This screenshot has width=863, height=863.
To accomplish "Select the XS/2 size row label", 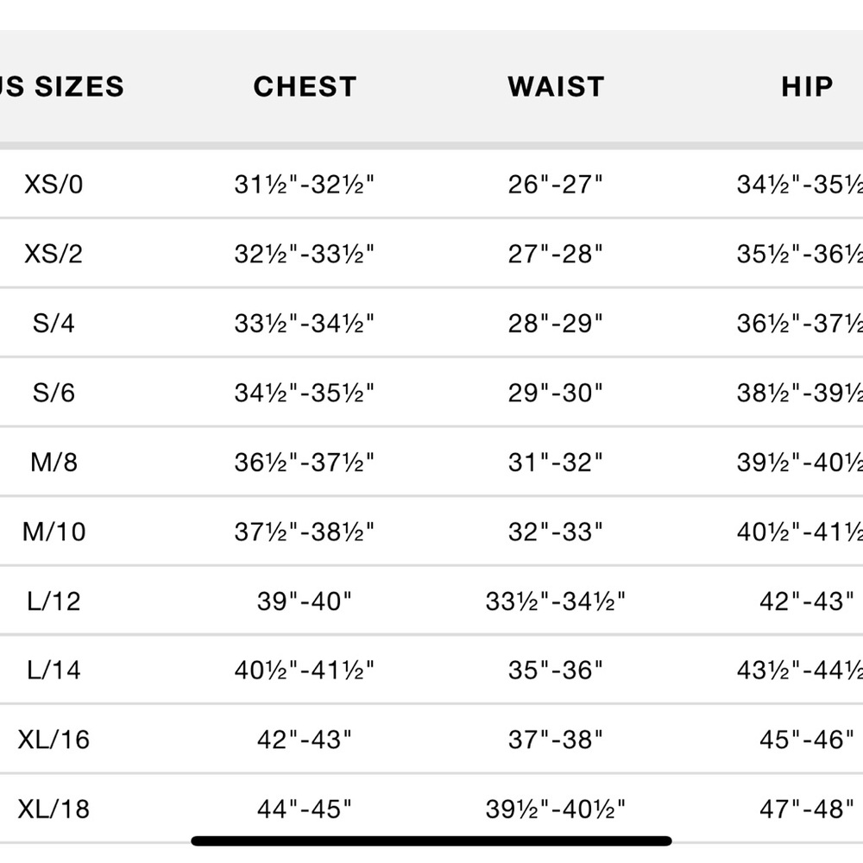I will pos(54,254).
